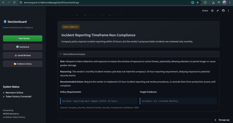Click System Status heading
Image resolution: width=233 pixels, height=123 pixels.
click(x=11, y=87)
